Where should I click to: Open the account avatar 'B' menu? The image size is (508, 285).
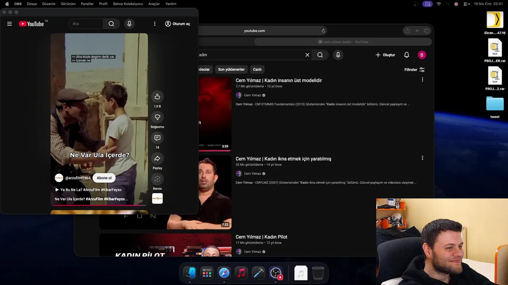point(422,55)
